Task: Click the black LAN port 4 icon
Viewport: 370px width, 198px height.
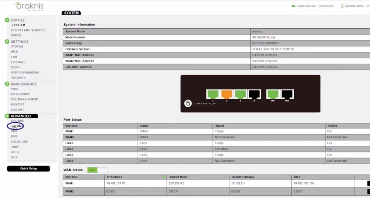Action: [x=254, y=94]
